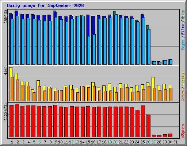This screenshot has height=146, width=187.
Task: Click the orange 'Sites' legend label
Action: tap(183, 96)
